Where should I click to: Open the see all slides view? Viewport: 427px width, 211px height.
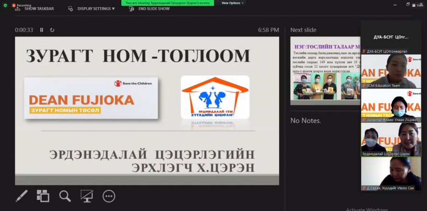pos(43,196)
